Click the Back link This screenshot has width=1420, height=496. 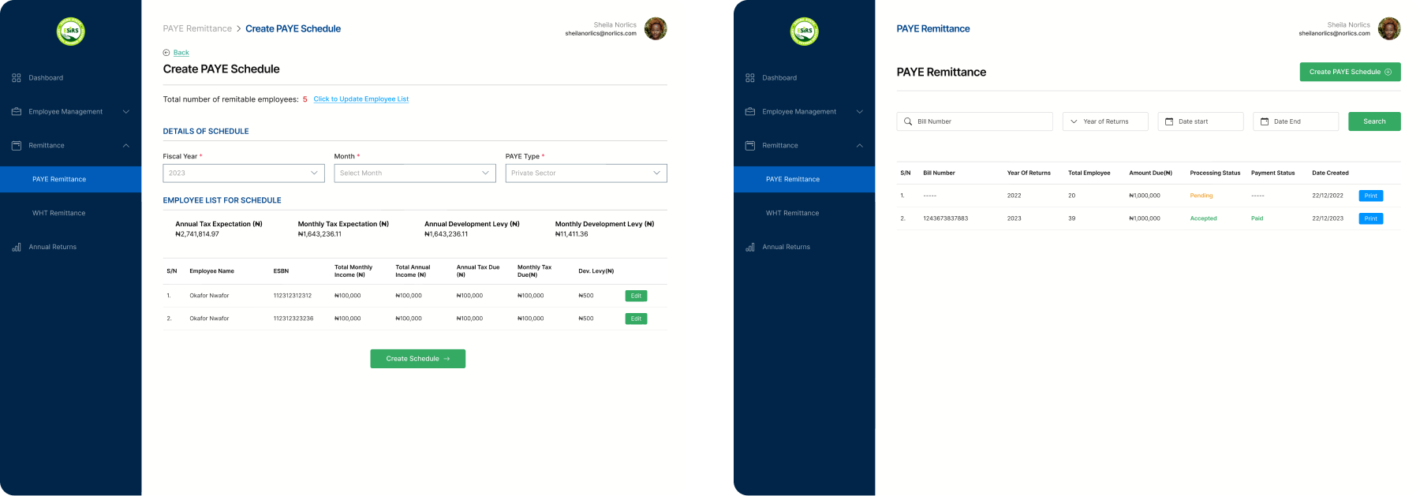tap(181, 53)
